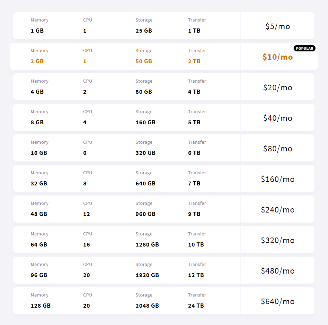Click the 4 TB transfer value
The height and width of the screenshot is (325, 328).
(194, 92)
